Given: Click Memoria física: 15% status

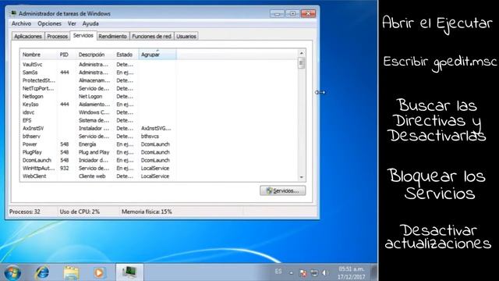Looking at the screenshot, I should [147, 212].
